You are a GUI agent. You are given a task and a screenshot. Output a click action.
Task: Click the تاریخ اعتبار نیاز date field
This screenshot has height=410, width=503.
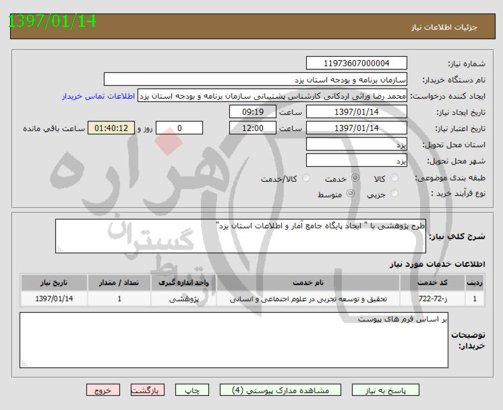[357, 128]
